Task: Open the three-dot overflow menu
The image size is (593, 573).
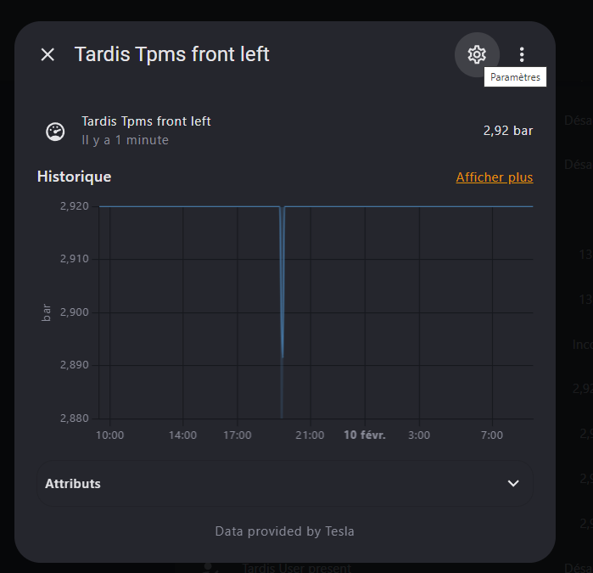Action: 522,54
